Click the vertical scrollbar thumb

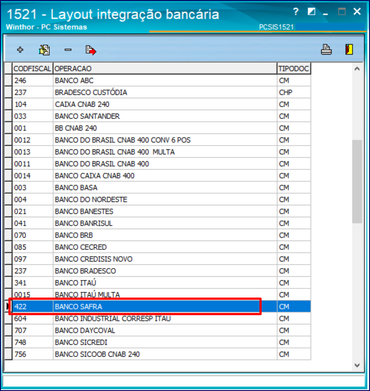(357, 182)
